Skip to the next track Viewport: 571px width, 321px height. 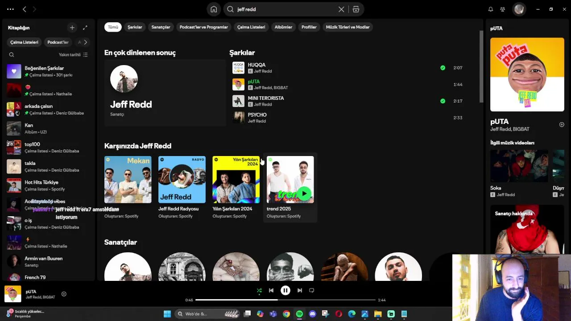coord(300,291)
